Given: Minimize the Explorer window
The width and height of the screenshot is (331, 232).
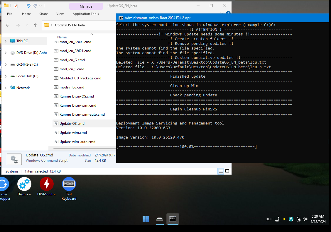Looking at the screenshot, I should 198,6.
